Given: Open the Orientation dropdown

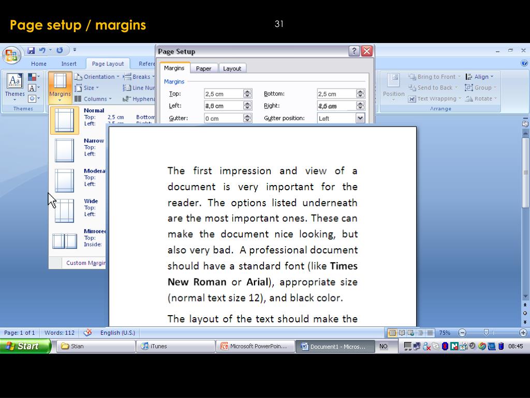Looking at the screenshot, I should point(97,77).
